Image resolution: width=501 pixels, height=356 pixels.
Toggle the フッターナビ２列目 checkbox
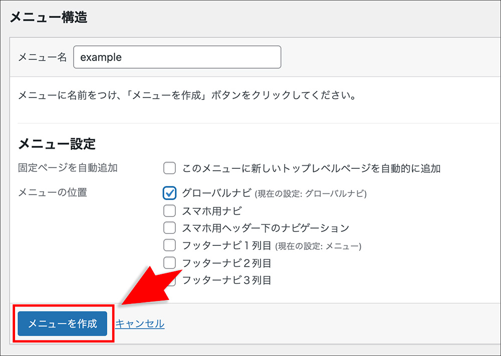point(170,263)
